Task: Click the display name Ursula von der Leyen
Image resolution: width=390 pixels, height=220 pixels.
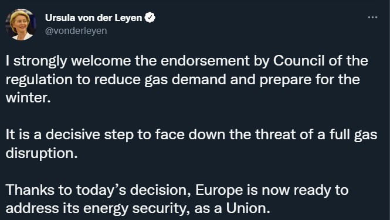Action: coord(93,18)
